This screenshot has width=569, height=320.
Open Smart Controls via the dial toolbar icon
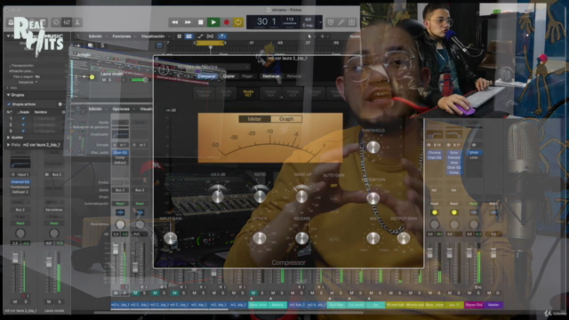pos(56,22)
